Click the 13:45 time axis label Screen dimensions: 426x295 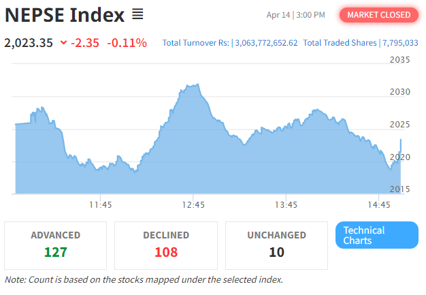pos(286,204)
